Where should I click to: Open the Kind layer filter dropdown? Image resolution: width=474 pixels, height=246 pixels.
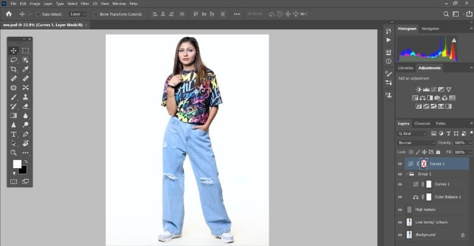coord(413,133)
